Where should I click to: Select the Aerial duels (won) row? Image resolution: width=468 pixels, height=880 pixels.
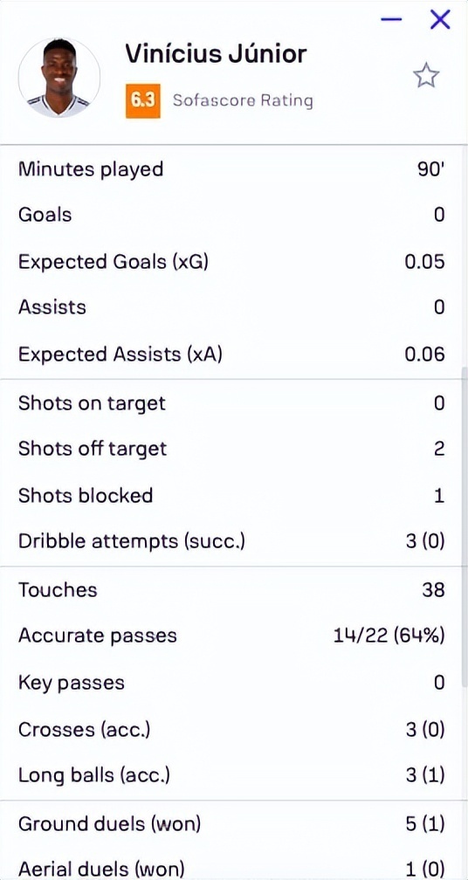click(x=231, y=868)
